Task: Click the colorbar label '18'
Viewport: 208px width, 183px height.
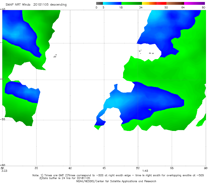Action: click(121, 7)
